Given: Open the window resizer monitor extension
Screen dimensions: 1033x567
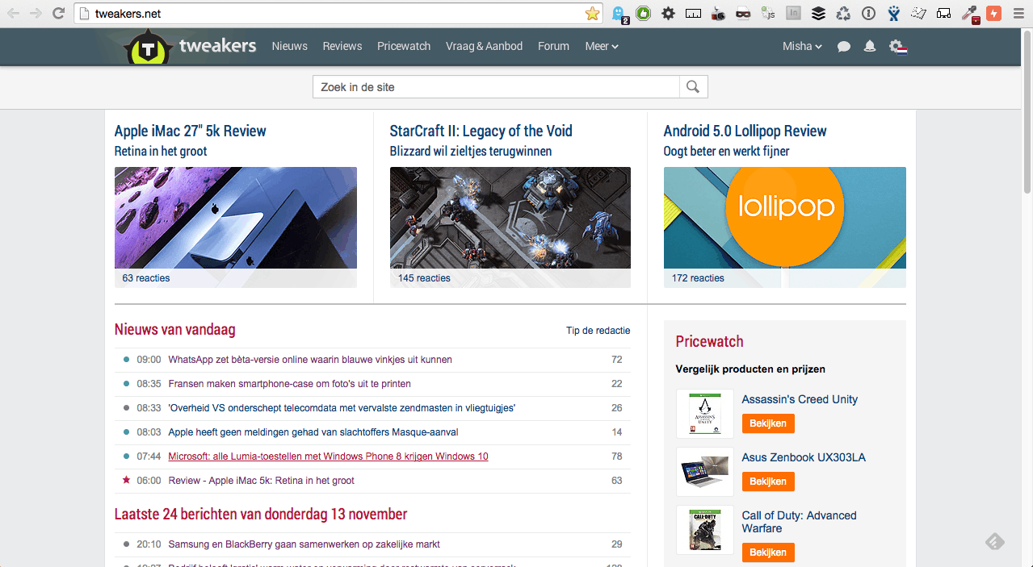Looking at the screenshot, I should [943, 13].
